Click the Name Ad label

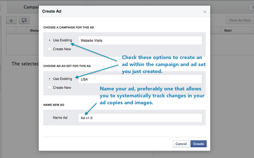click(60, 118)
